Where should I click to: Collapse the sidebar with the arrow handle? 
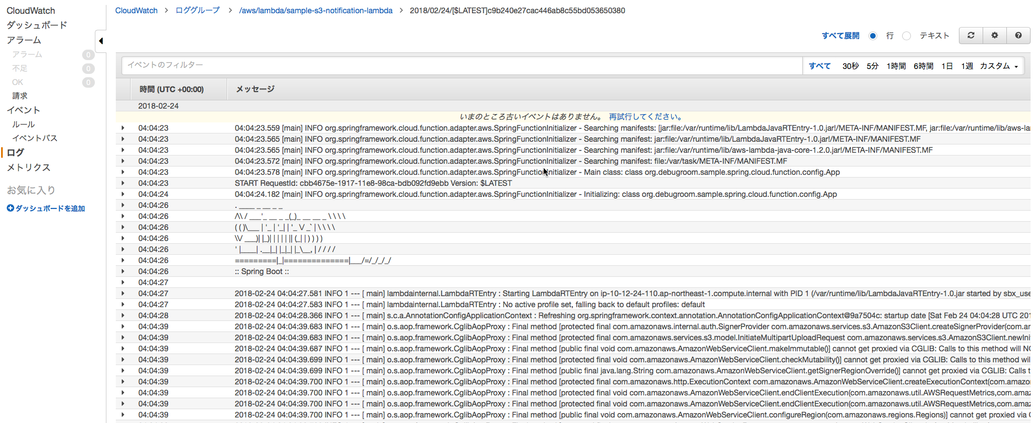[100, 41]
